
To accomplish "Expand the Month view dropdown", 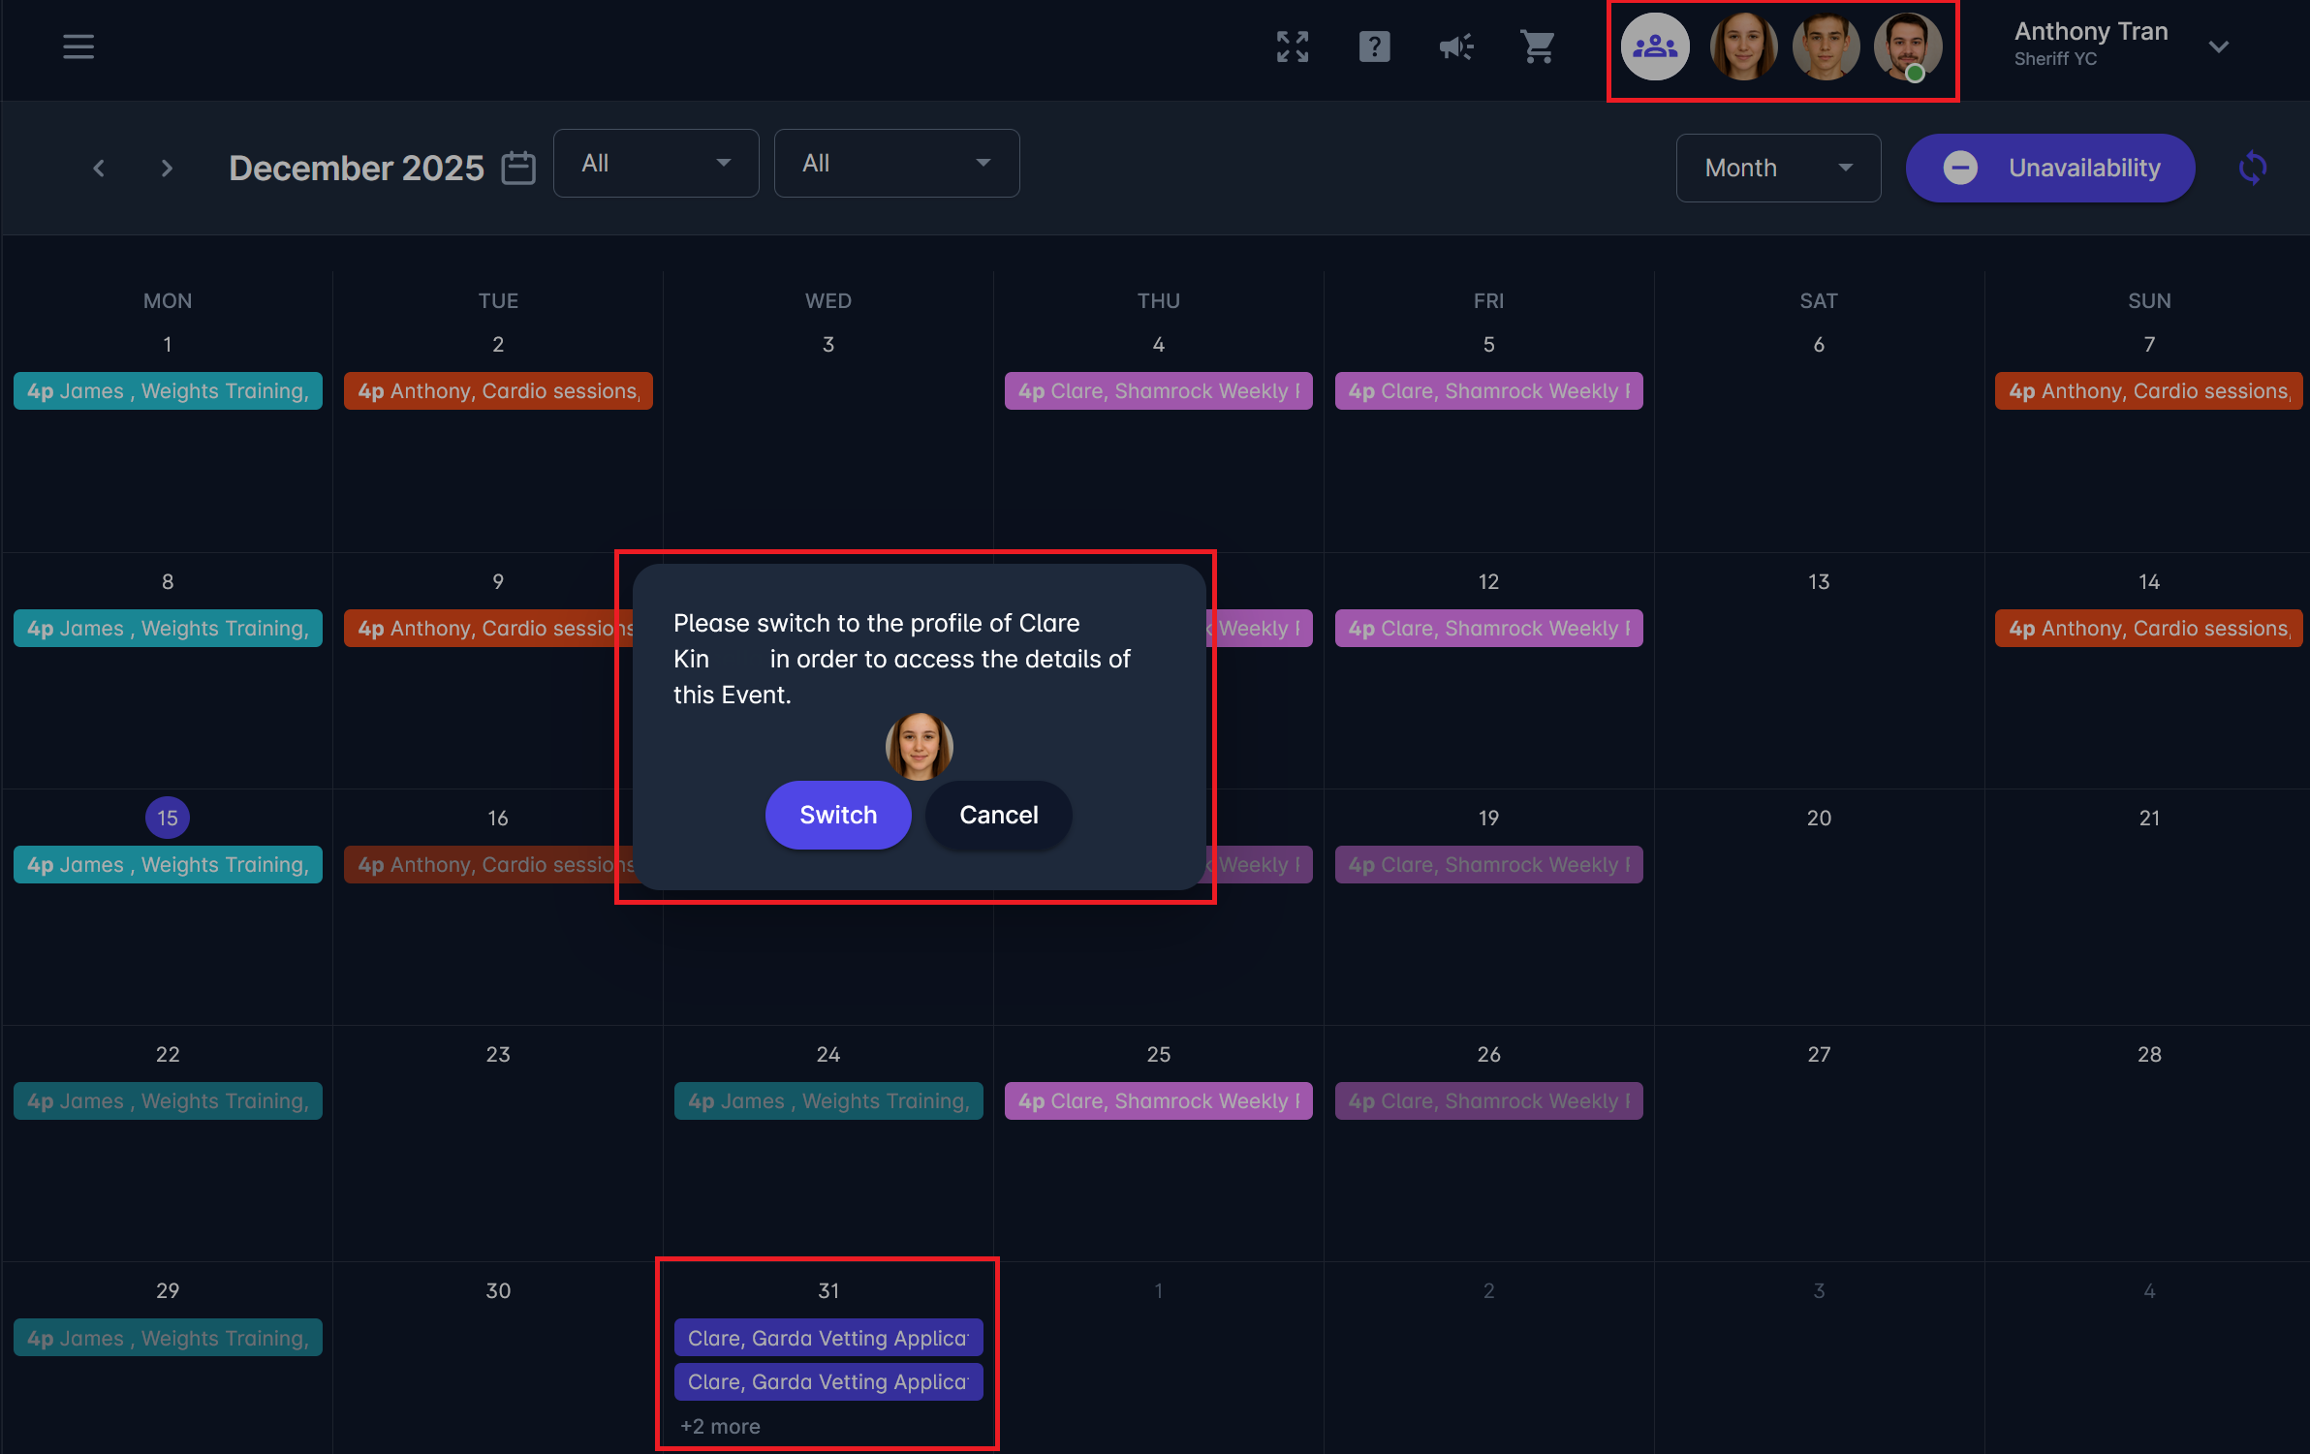I will pyautogui.click(x=1778, y=169).
